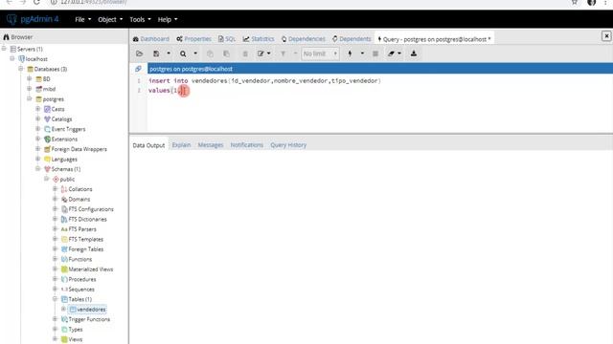Switch to the Statistics tab
613x344 pixels.
pos(259,38)
